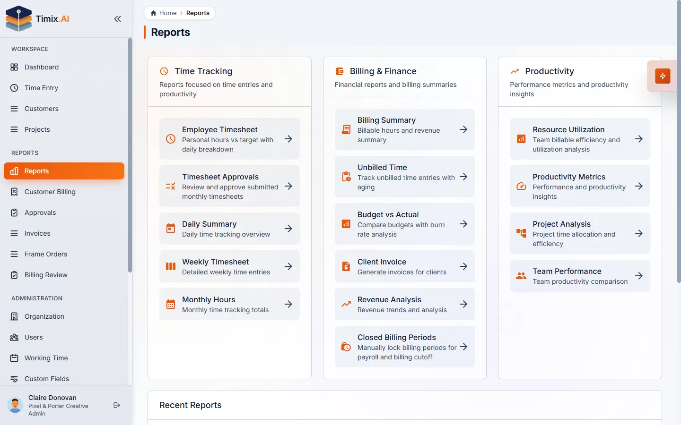Click the Users people icon in sidebar

pyautogui.click(x=14, y=337)
